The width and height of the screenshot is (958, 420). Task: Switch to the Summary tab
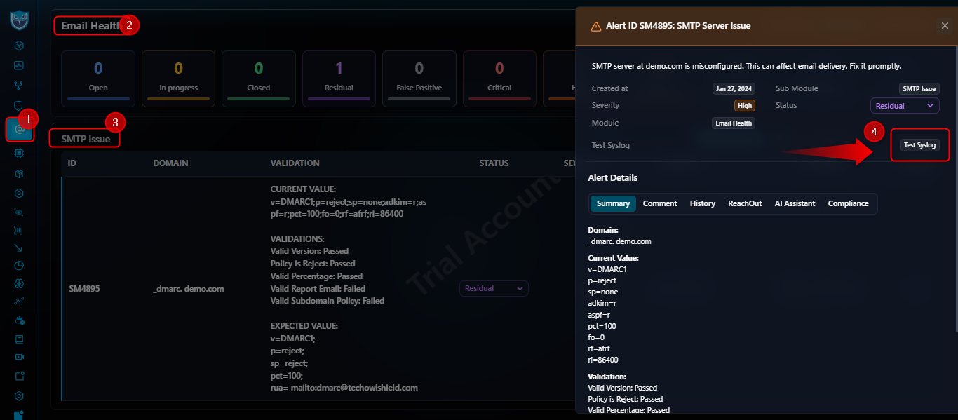pyautogui.click(x=614, y=203)
